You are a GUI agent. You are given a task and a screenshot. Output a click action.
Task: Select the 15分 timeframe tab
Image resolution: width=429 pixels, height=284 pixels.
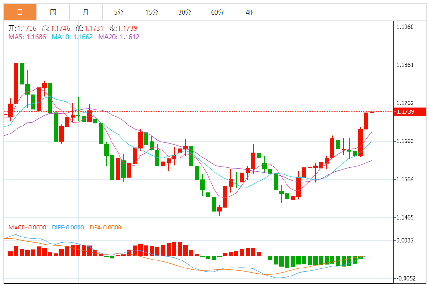coord(151,12)
